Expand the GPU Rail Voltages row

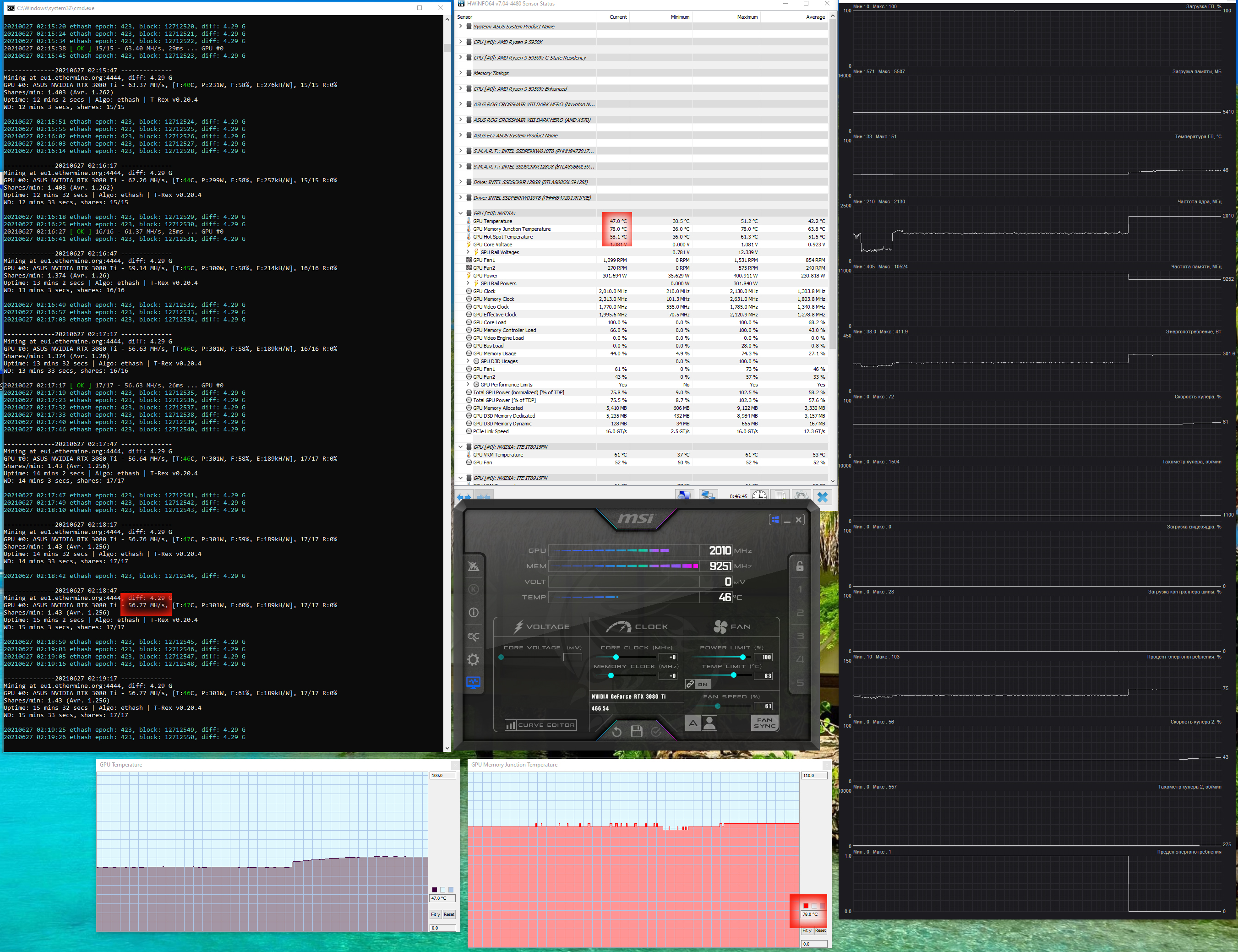tap(468, 252)
